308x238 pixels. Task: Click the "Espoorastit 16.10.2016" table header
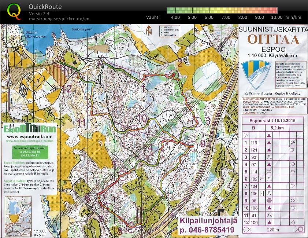pyautogui.click(x=272, y=121)
